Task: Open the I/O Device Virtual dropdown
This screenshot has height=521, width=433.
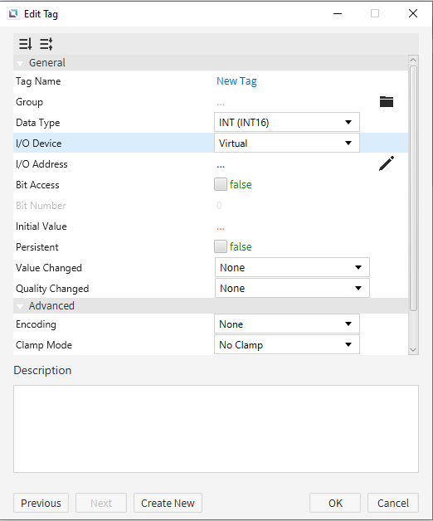Action: coord(287,144)
